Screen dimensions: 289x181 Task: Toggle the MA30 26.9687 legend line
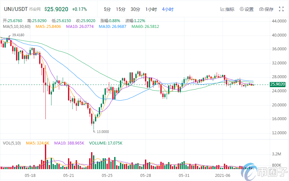click(112, 26)
